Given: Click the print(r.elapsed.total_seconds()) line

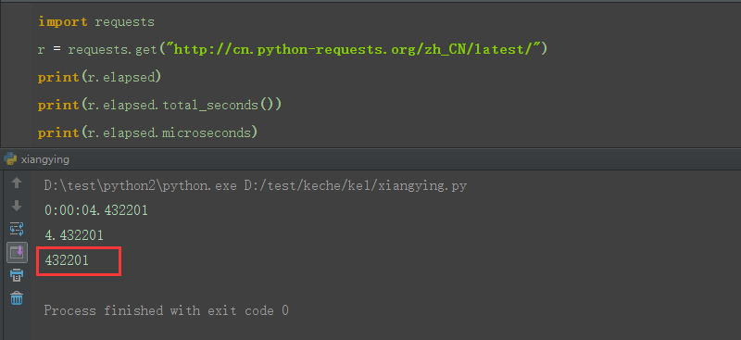Looking at the screenshot, I should 159,105.
